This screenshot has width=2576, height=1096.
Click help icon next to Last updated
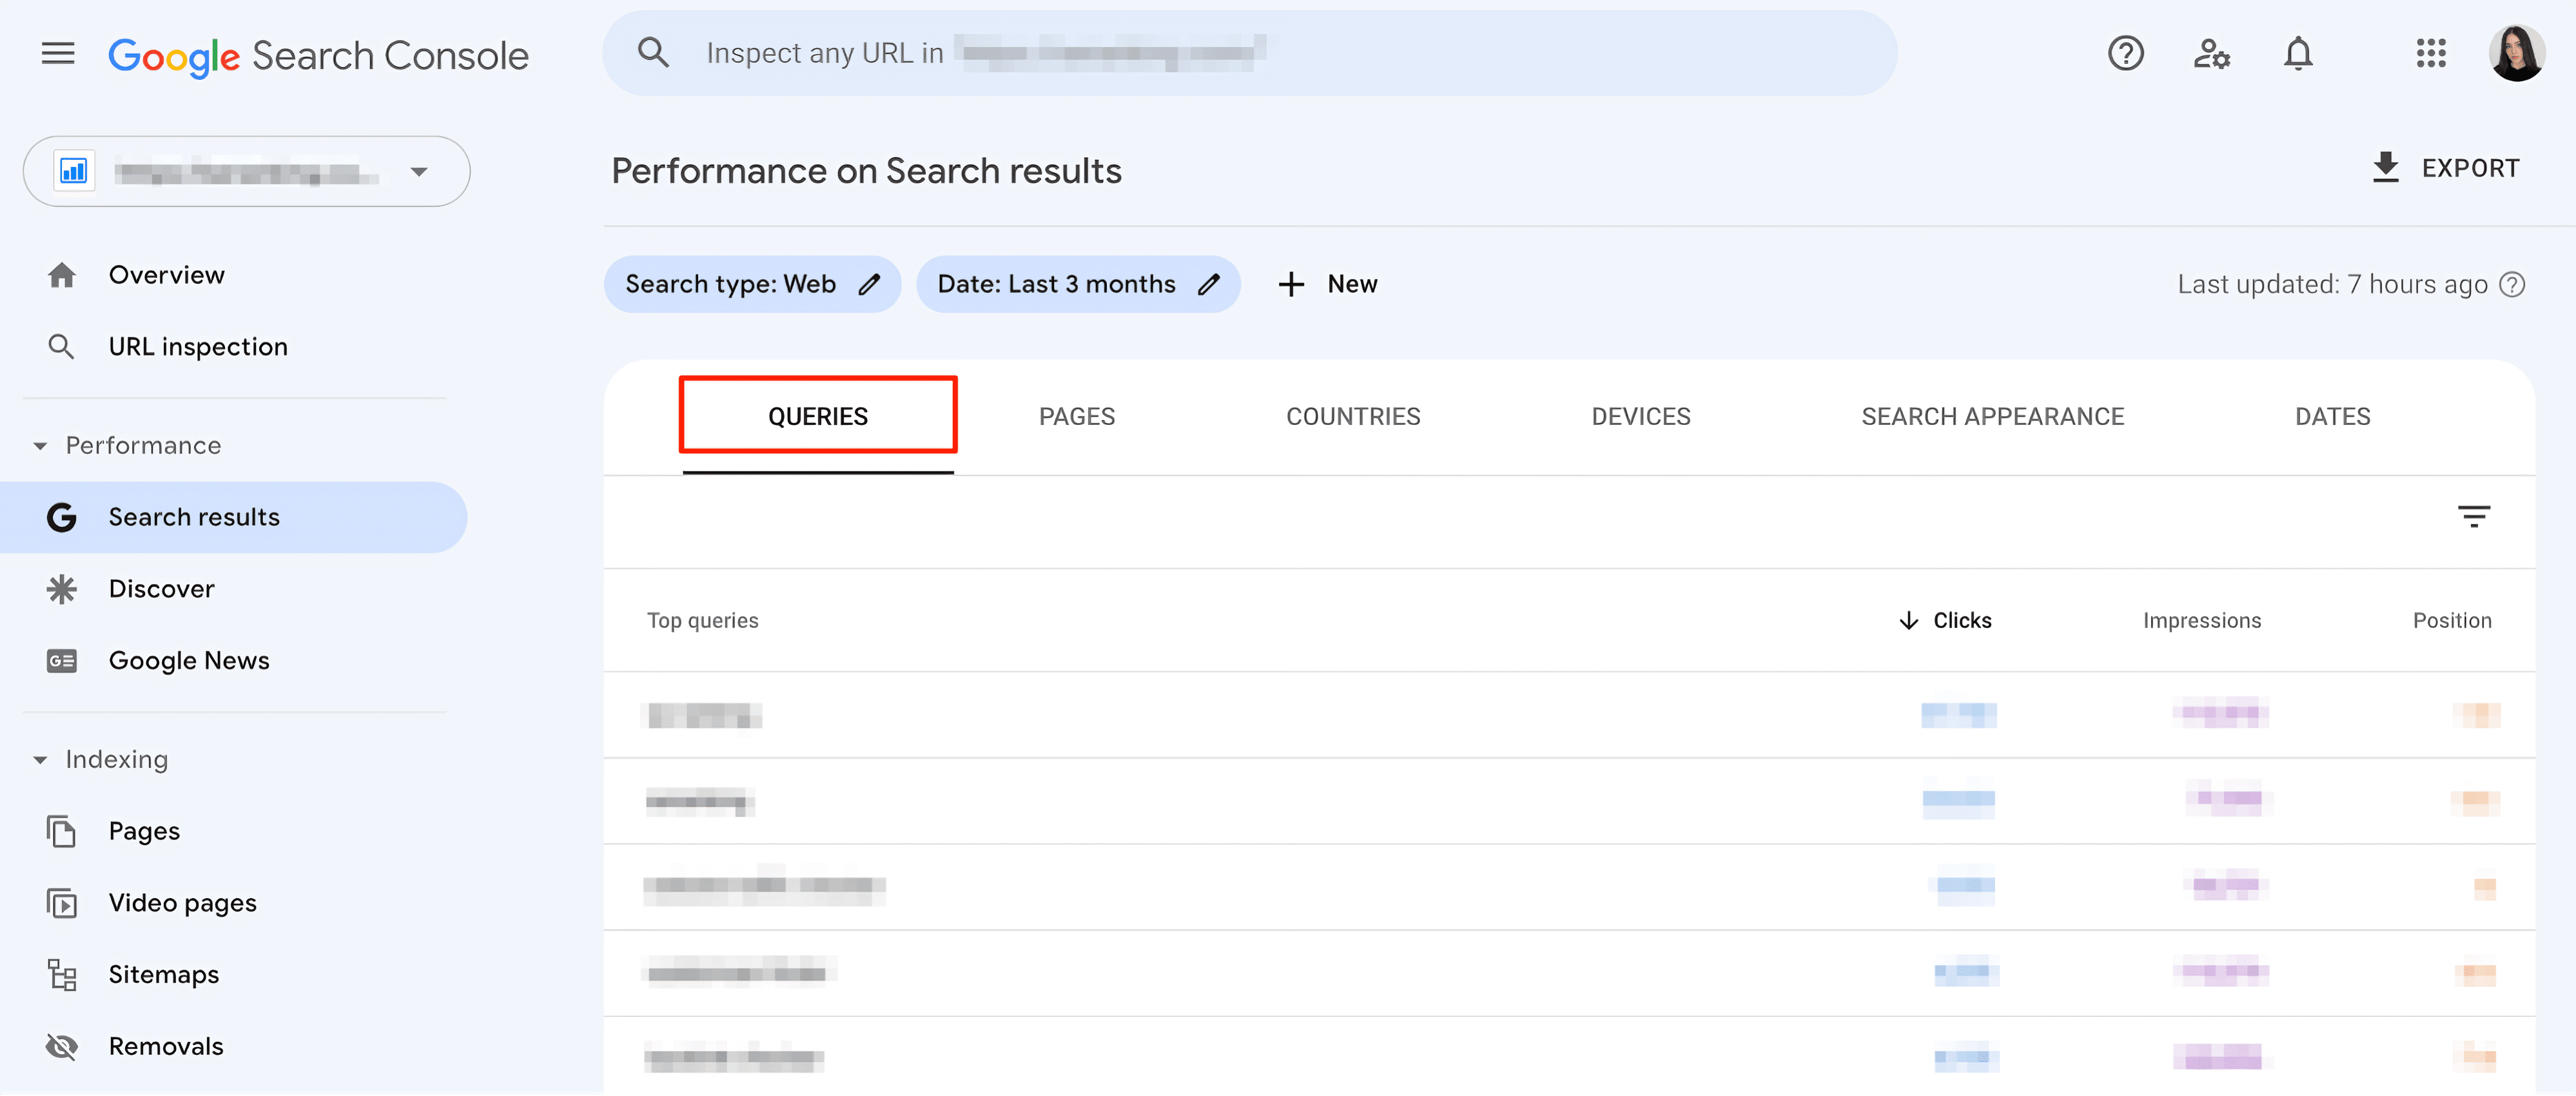point(2512,285)
